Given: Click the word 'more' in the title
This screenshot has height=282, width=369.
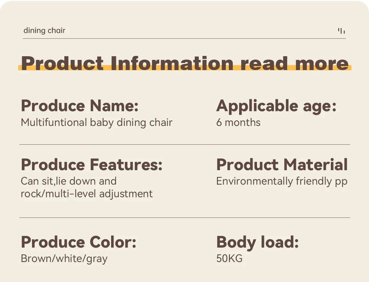Looking at the screenshot, I should (x=322, y=63).
